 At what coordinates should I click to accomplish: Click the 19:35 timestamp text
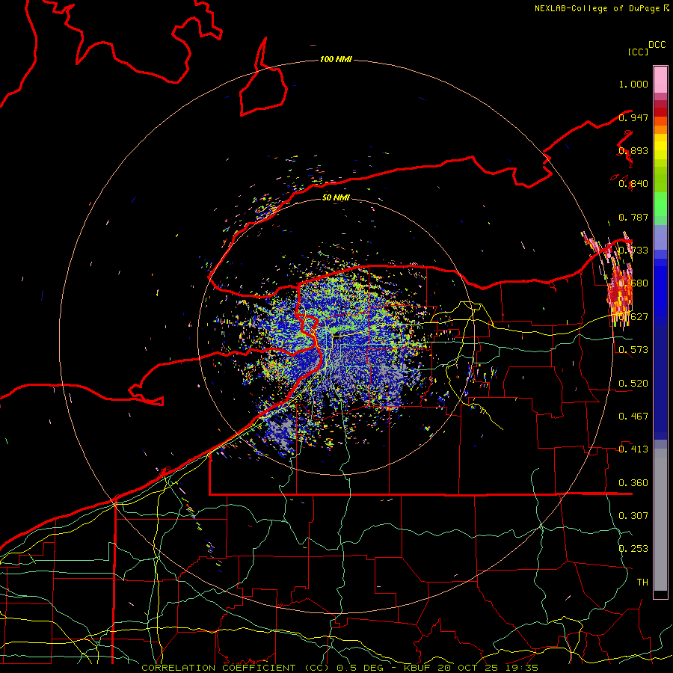521,668
